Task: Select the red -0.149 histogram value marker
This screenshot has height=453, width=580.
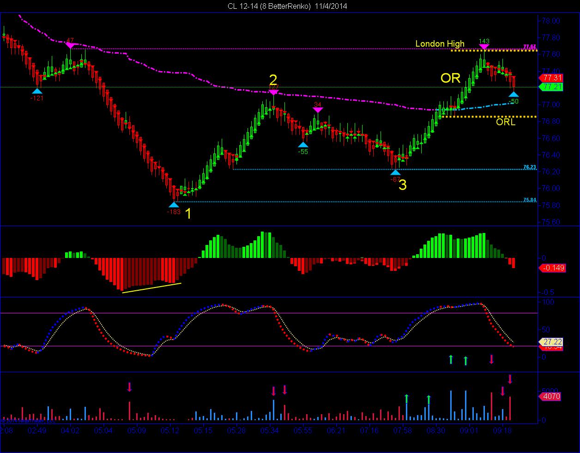Action: [551, 268]
